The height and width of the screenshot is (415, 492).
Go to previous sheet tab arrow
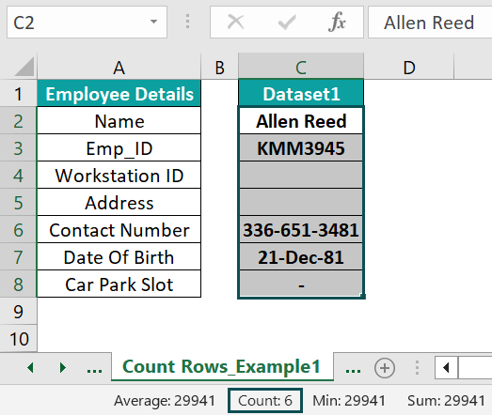click(30, 368)
